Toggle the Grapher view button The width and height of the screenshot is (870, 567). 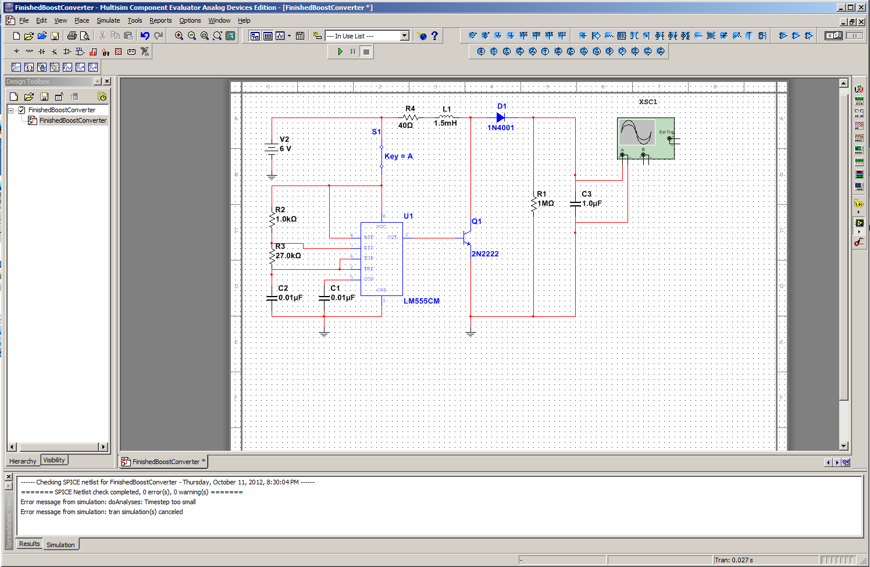coord(280,35)
